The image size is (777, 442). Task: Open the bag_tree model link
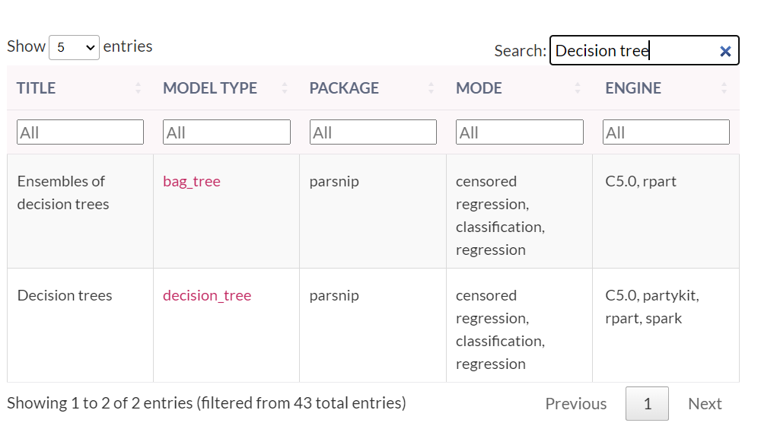[192, 181]
